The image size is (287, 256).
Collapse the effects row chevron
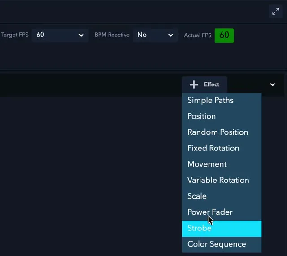[273, 84]
